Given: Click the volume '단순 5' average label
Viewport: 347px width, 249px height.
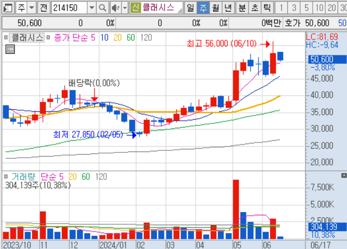Looking at the screenshot, I should tap(52, 177).
